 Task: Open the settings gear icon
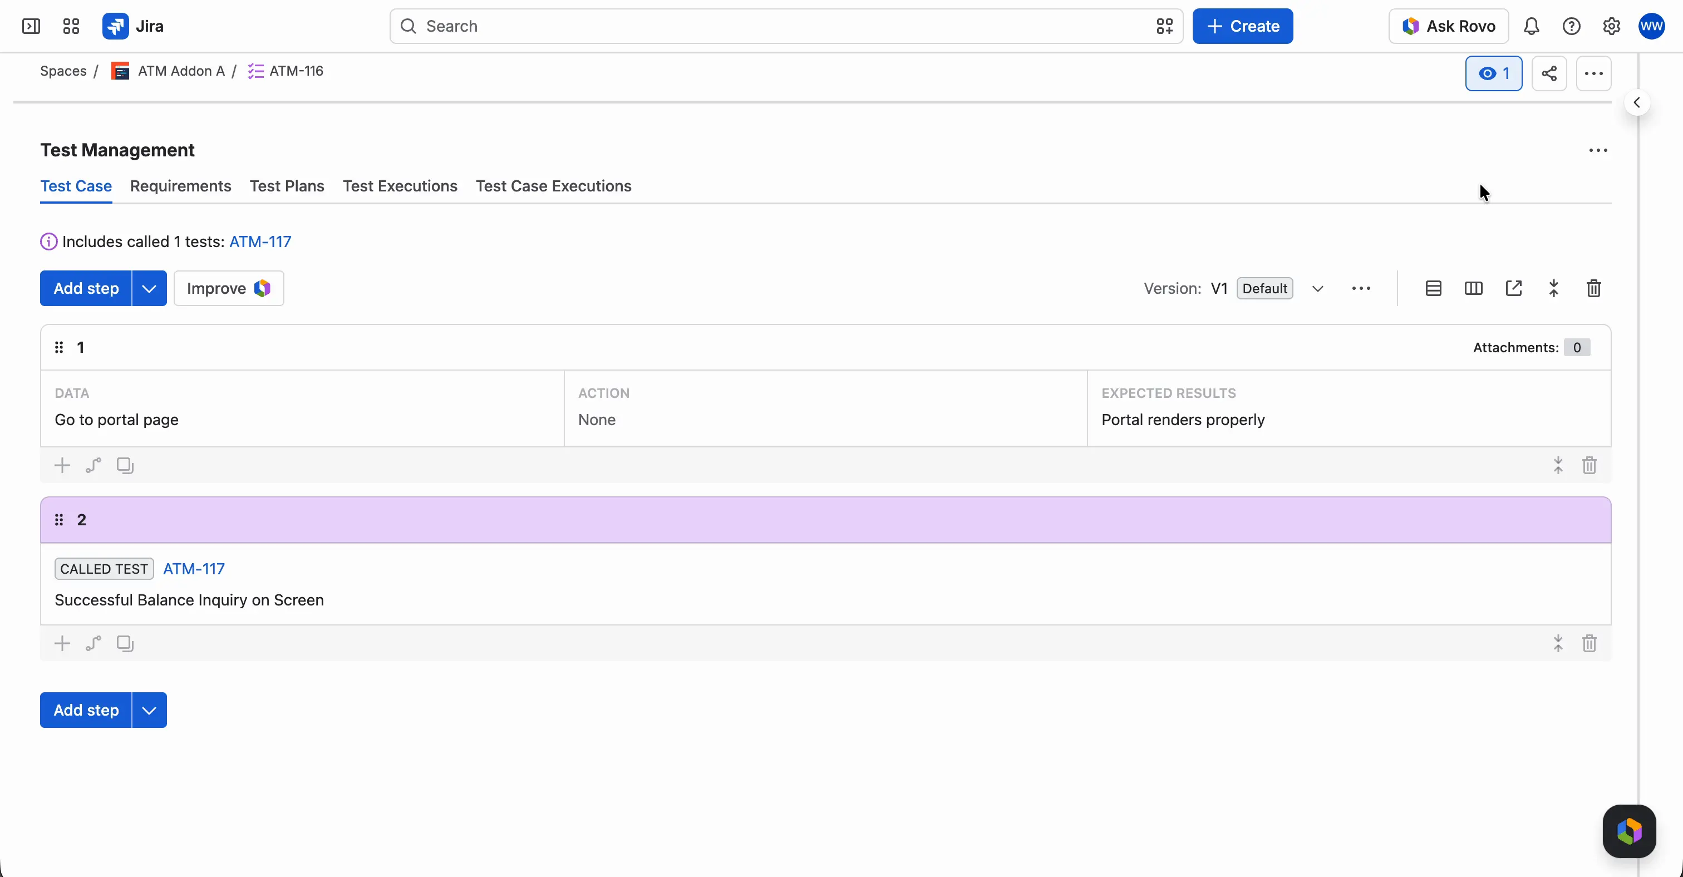point(1611,26)
